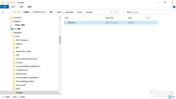Open the recent locations dropdown arrow
Screen dimensions: 176x99
11,12
